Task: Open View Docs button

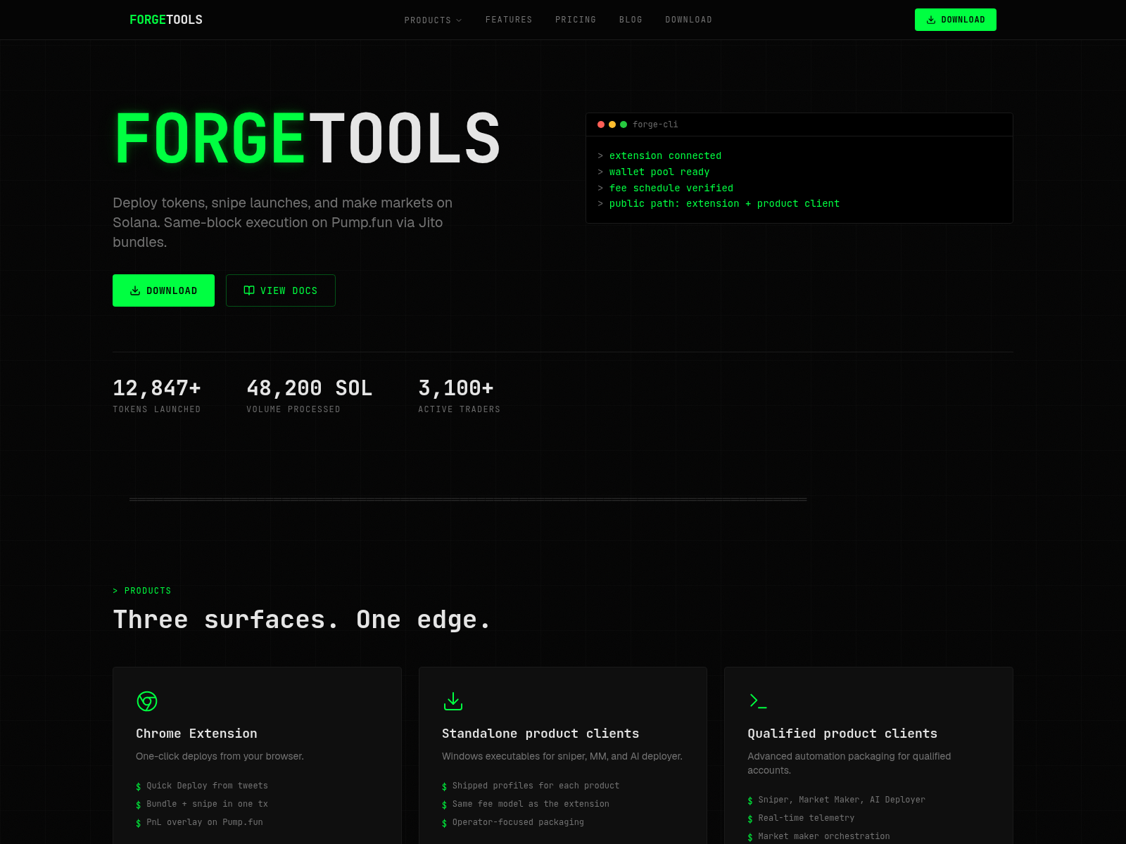Action: tap(281, 290)
